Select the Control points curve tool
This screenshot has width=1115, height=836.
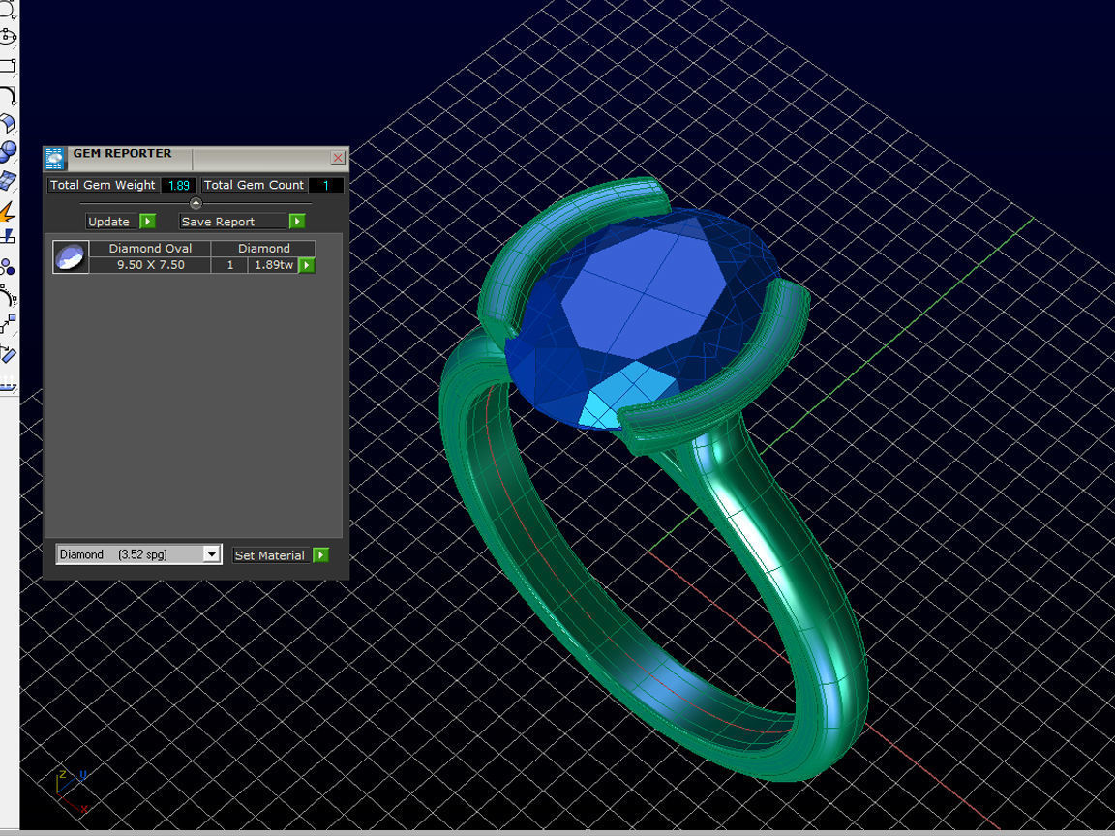pos(7,296)
